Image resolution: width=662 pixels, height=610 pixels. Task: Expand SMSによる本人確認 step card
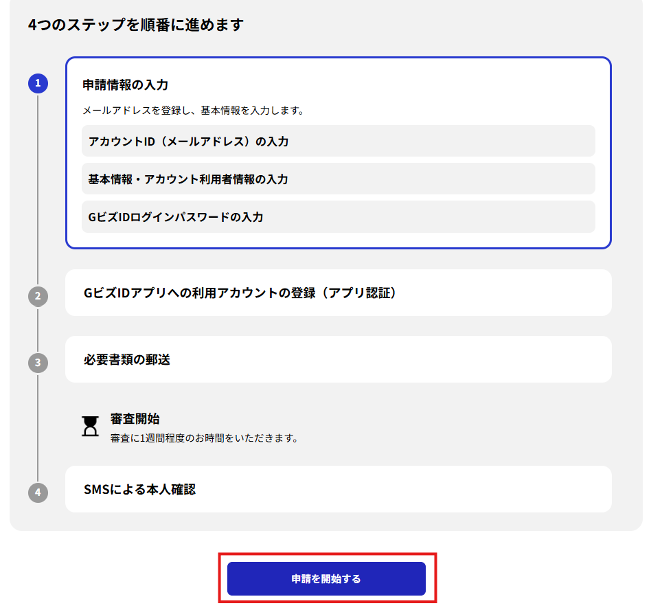coord(338,489)
